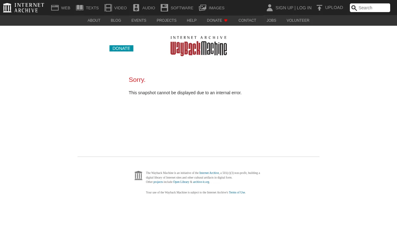The height and width of the screenshot is (248, 397).
Task: Open search with the magnifier icon
Action: point(354,8)
